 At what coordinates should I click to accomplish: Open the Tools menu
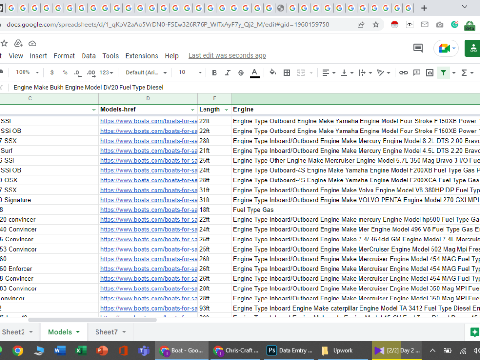[x=110, y=56]
